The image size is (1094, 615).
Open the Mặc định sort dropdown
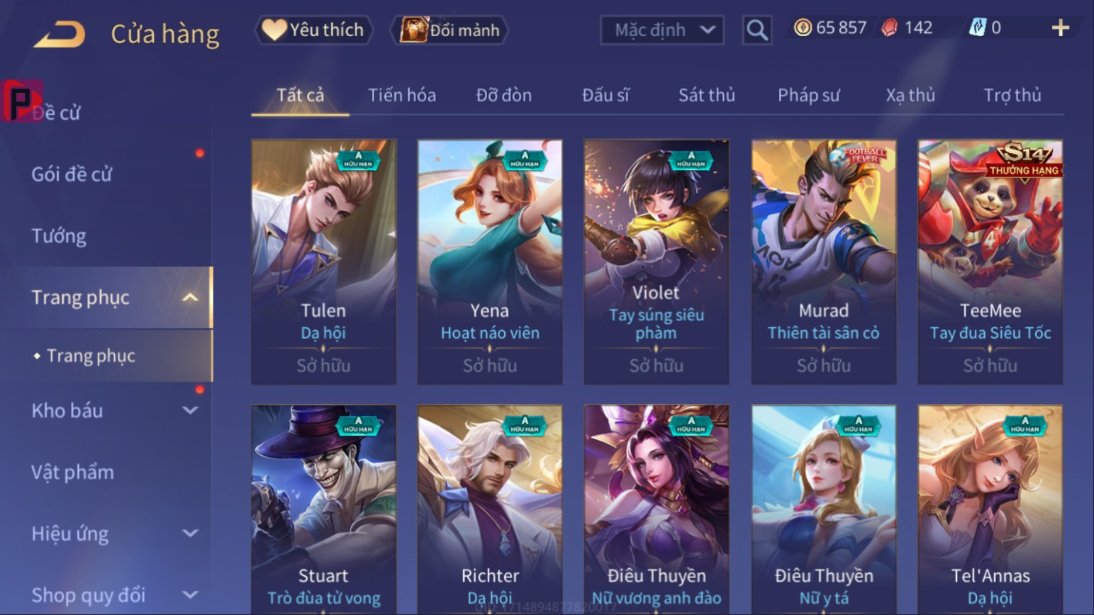click(662, 30)
